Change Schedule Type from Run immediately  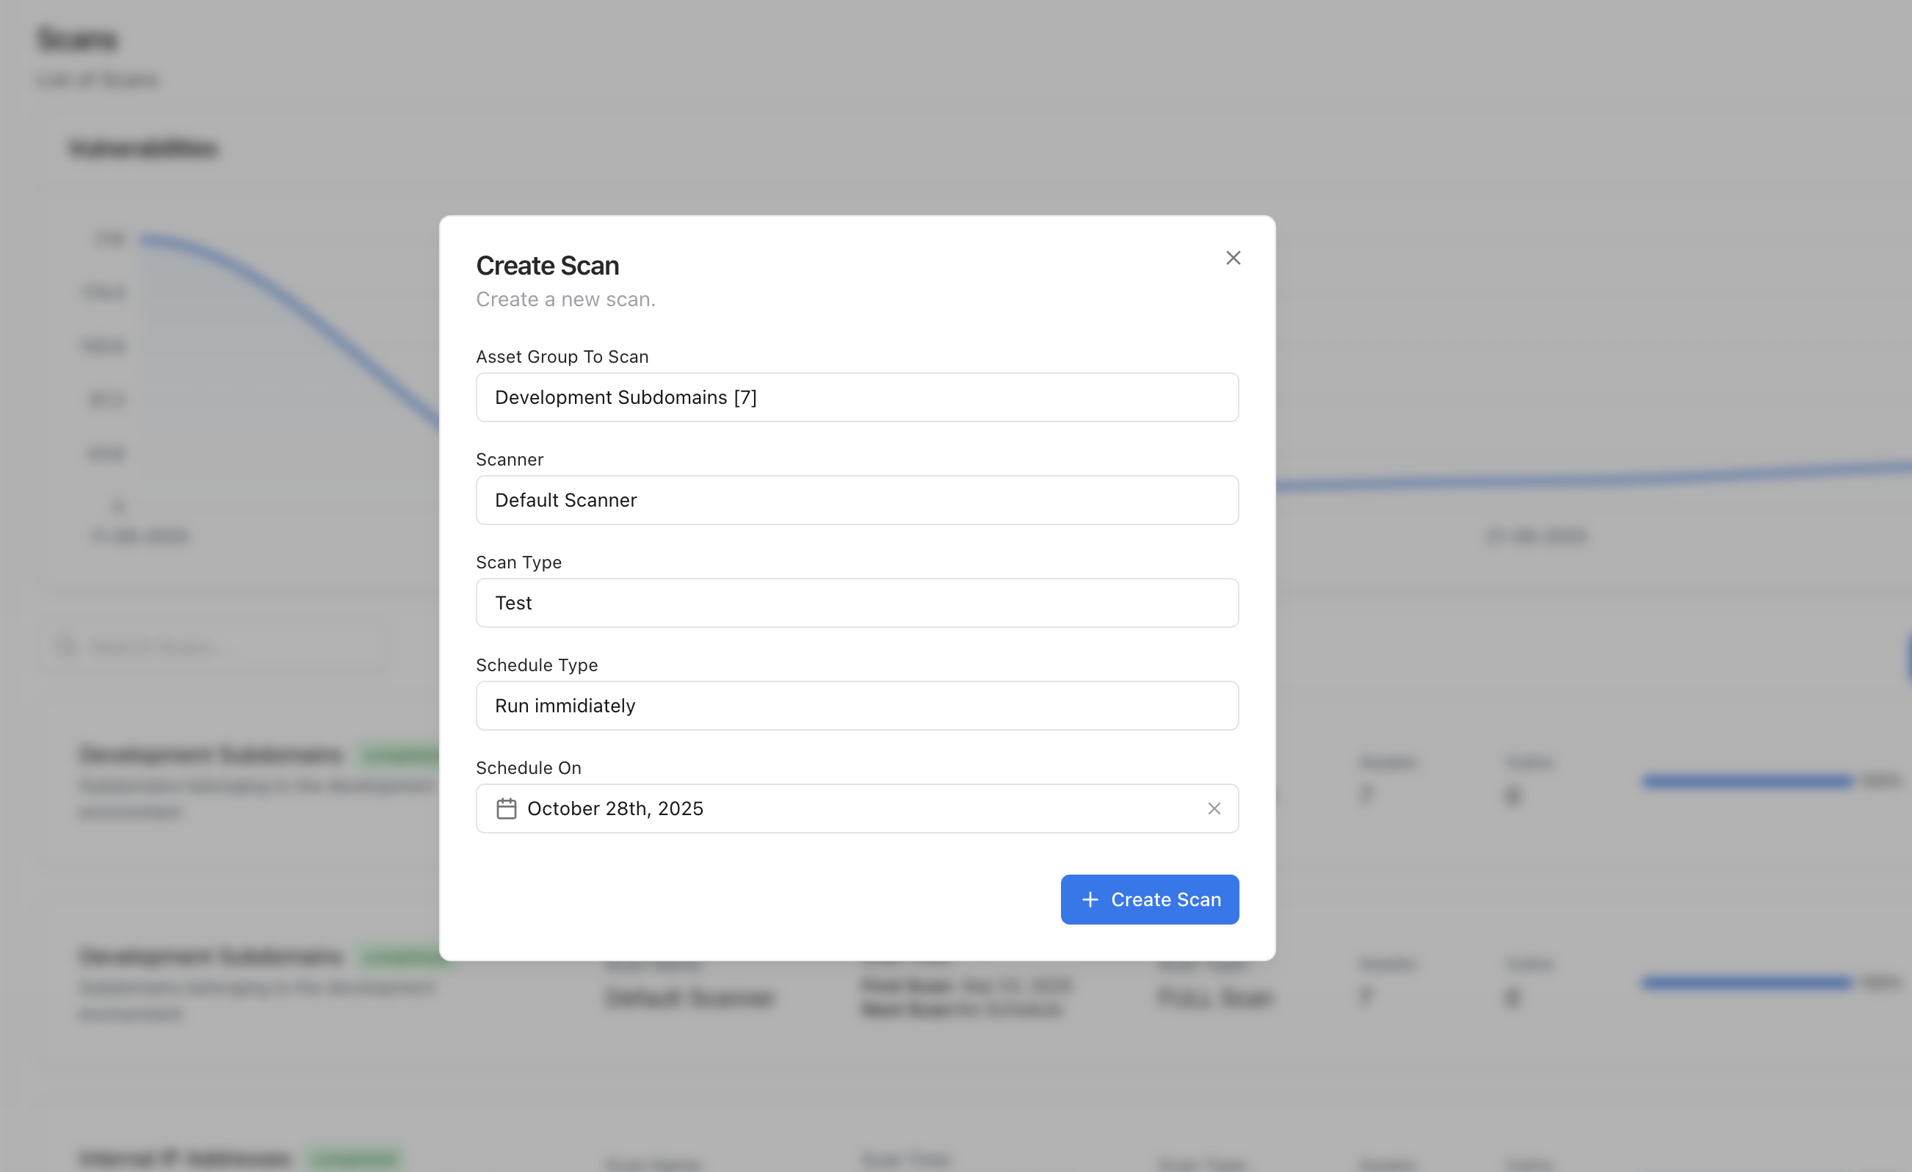click(857, 706)
